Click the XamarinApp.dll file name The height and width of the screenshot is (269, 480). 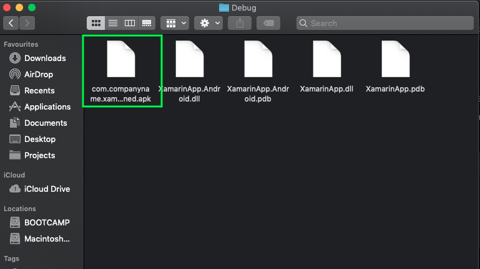coord(326,89)
